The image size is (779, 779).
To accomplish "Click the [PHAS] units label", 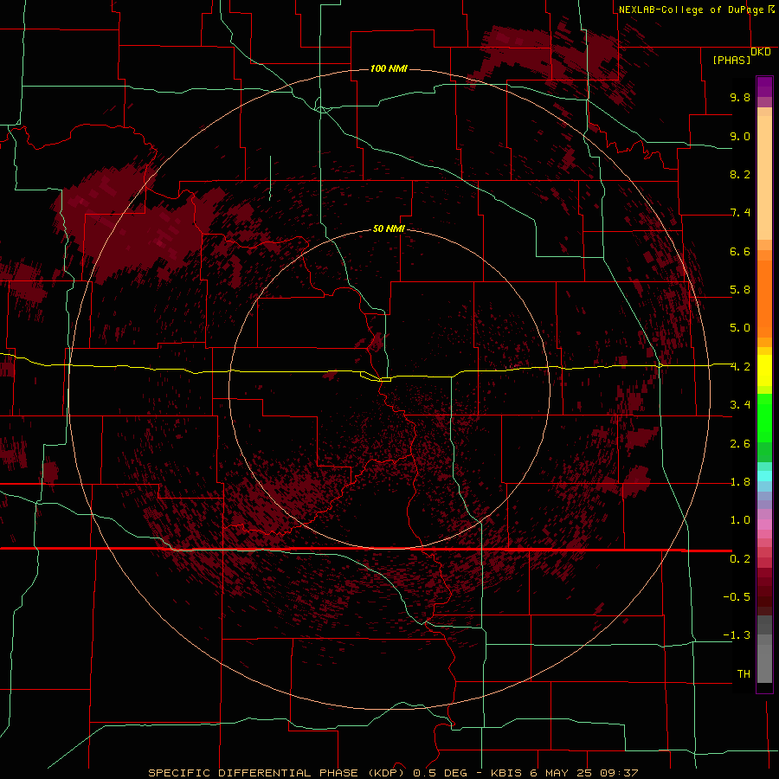I will [x=731, y=60].
